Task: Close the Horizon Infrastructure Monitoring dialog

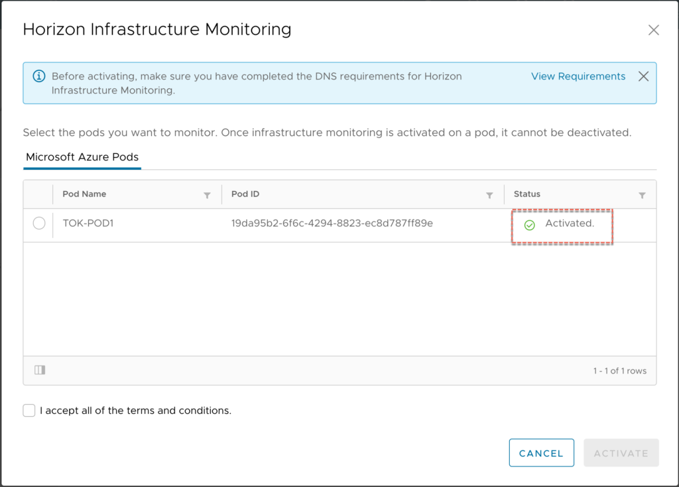Action: tap(653, 30)
